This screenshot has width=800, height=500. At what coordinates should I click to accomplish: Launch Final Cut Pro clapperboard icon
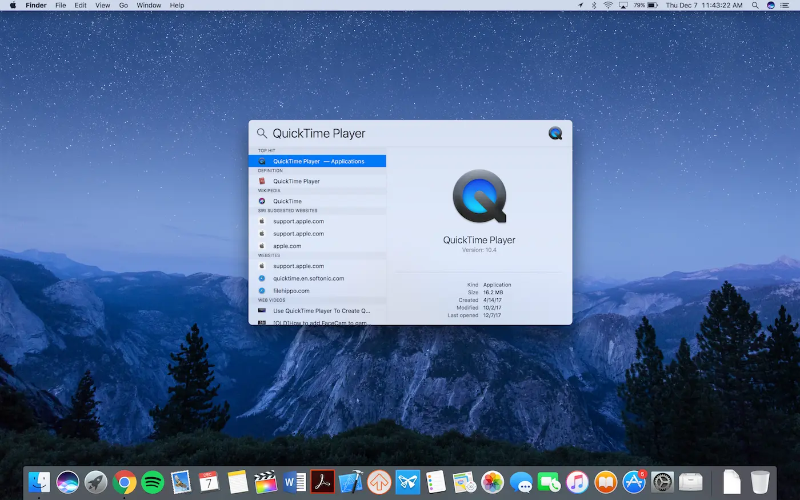[x=266, y=482]
